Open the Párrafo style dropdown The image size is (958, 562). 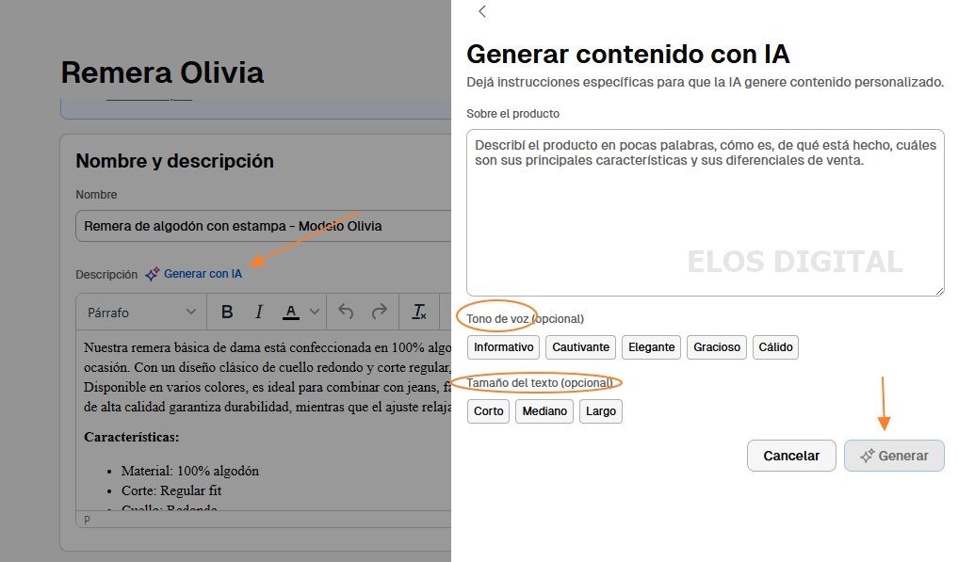[x=141, y=313]
